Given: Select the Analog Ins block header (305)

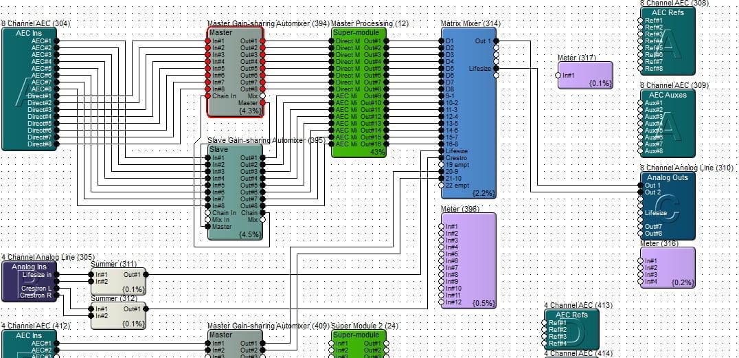Looking at the screenshot, I should pos(30,267).
